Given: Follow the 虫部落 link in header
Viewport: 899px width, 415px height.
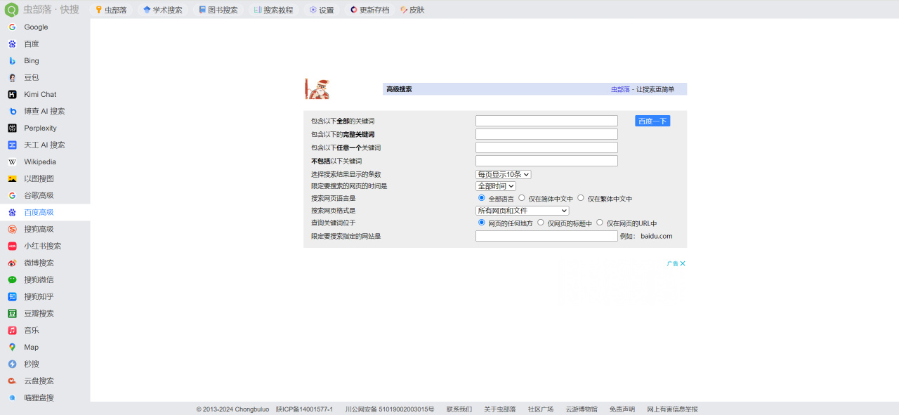Looking at the screenshot, I should [620, 89].
